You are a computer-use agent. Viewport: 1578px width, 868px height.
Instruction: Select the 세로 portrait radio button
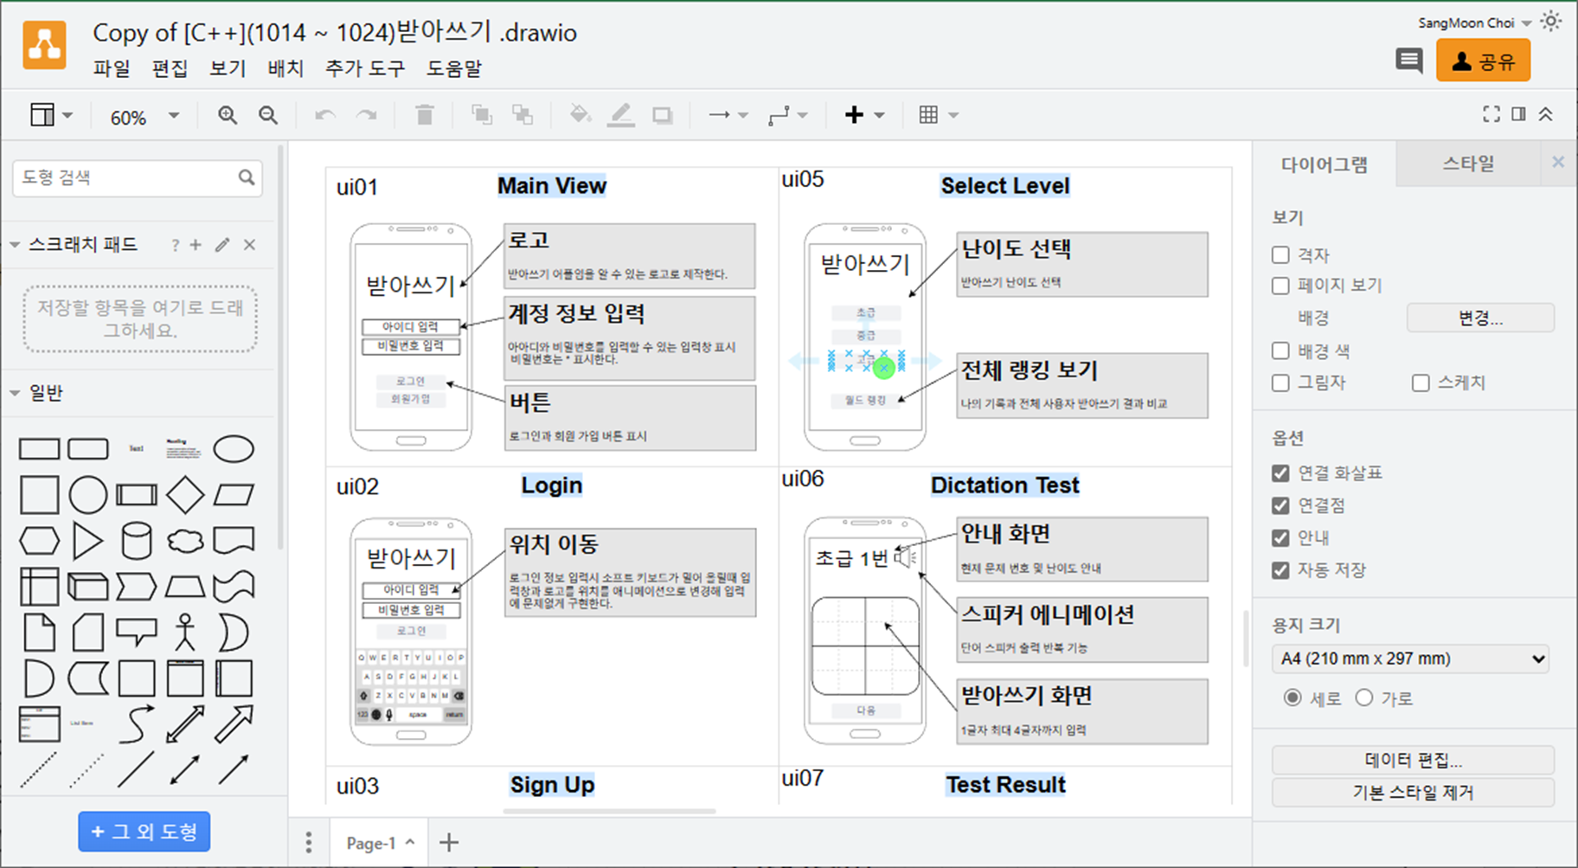pos(1293,698)
